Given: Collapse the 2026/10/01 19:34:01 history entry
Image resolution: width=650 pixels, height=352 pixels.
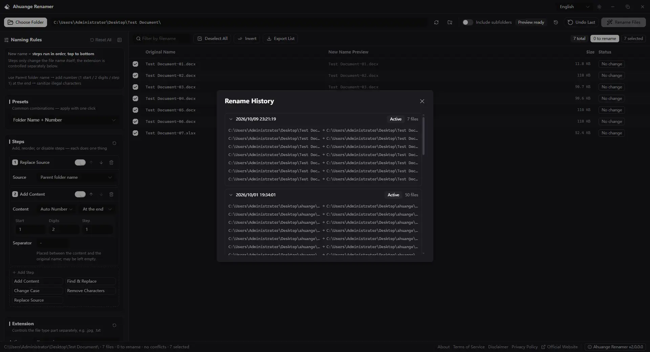Looking at the screenshot, I should (x=231, y=195).
